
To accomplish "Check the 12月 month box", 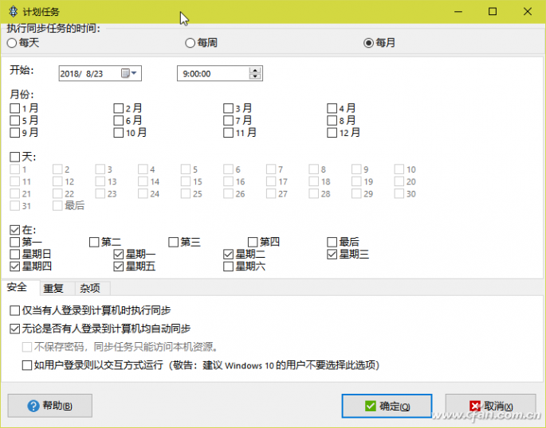I will coord(332,133).
